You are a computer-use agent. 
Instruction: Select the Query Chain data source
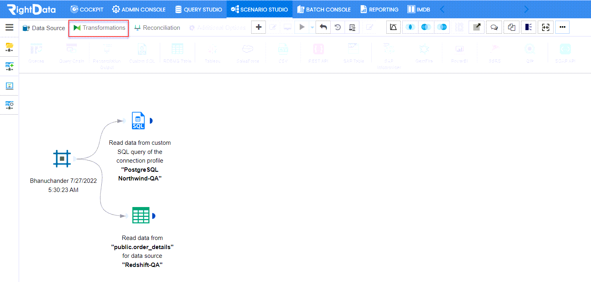[x=72, y=53]
